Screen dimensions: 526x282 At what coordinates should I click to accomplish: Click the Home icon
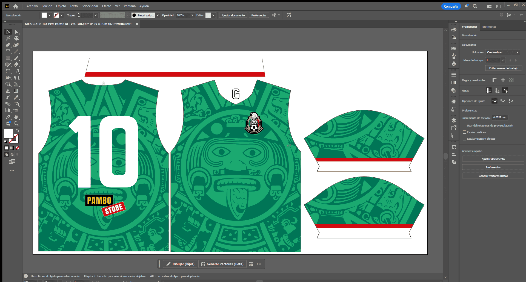tap(16, 6)
